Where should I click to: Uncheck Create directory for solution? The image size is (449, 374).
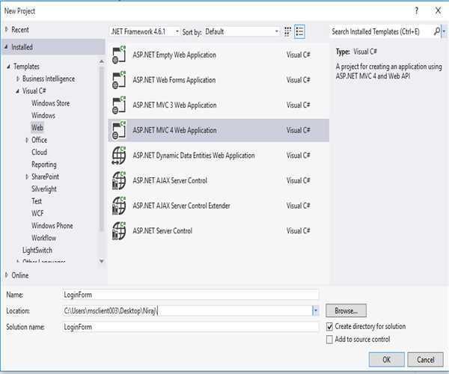click(x=330, y=327)
